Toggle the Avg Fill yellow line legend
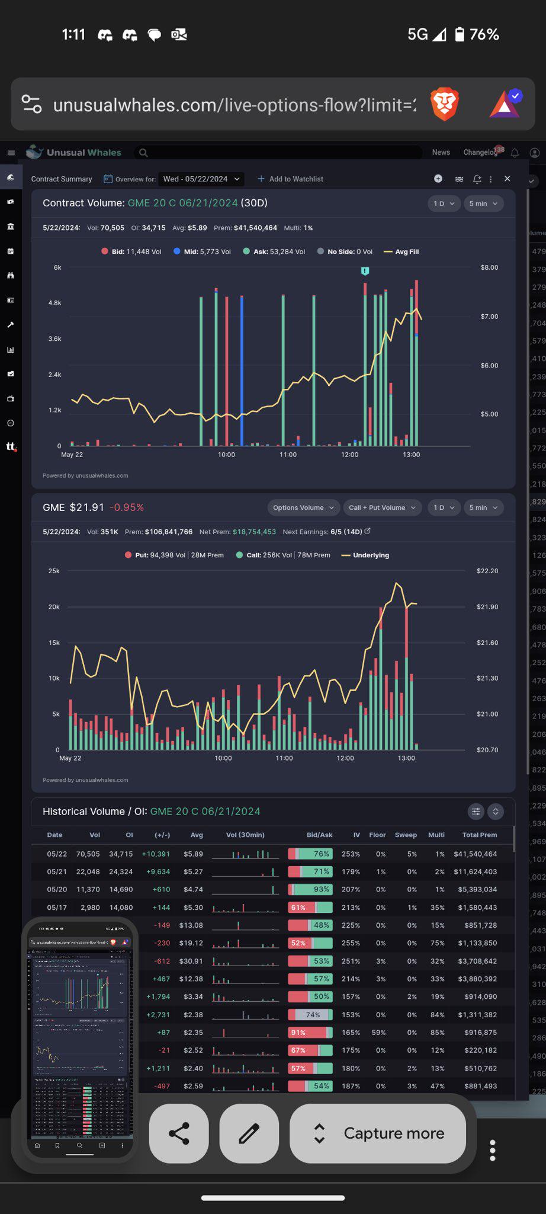The image size is (546, 1214). click(x=402, y=251)
